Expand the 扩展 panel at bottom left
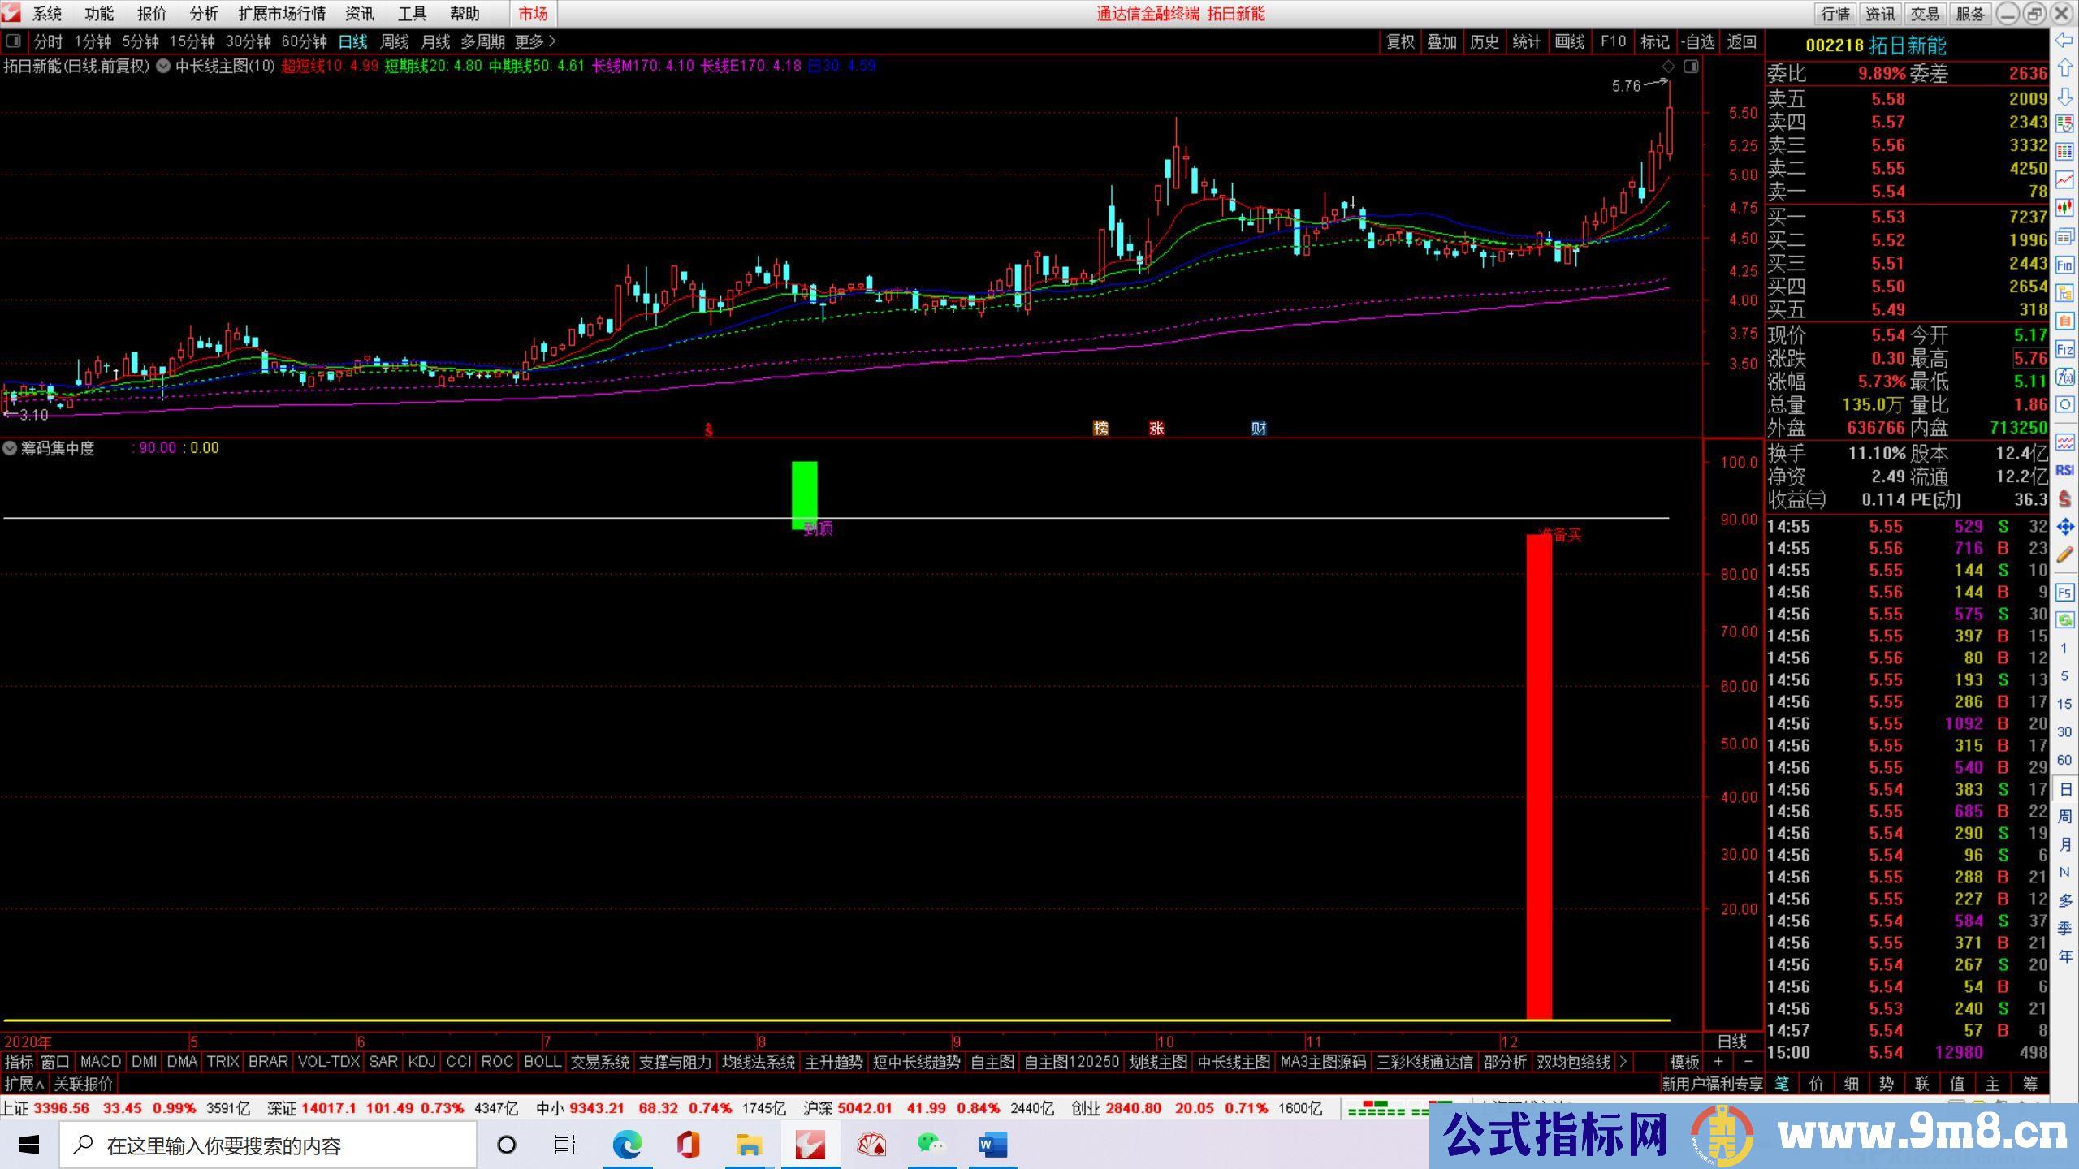 click(24, 1084)
